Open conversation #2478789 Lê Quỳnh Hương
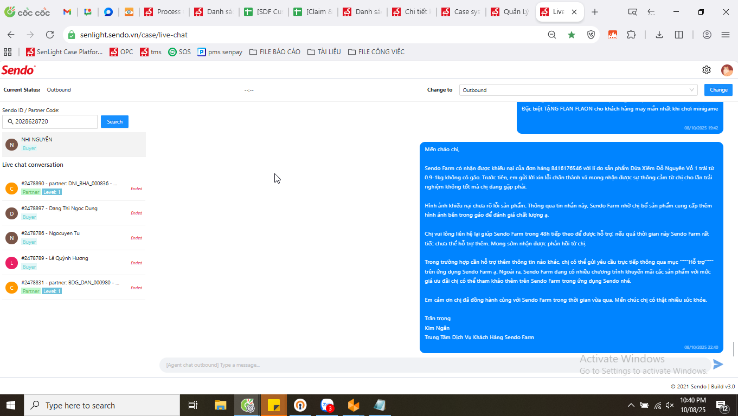The width and height of the screenshot is (738, 416). 74,263
